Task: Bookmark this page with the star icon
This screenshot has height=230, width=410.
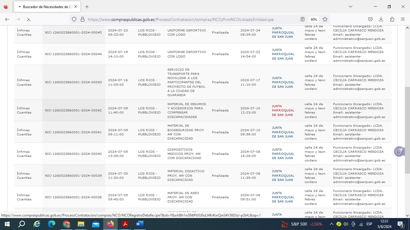Action: 325,19
